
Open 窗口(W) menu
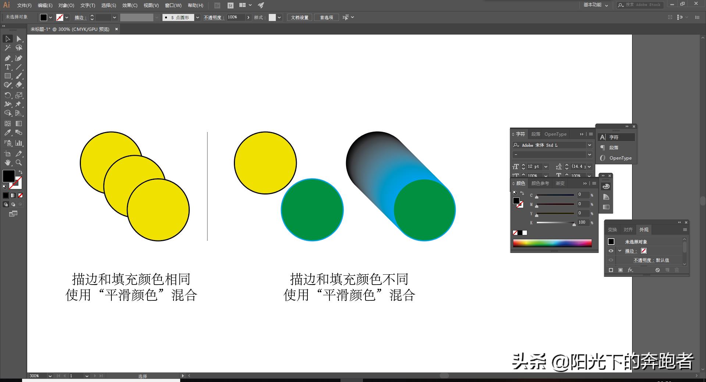pos(173,5)
